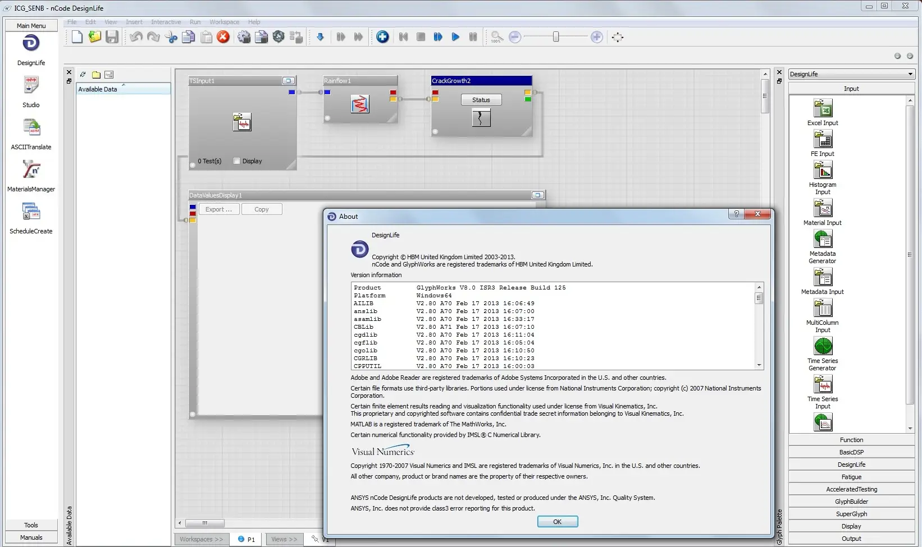Toggle the Display checkbox in TSInput1
922x547 pixels.
pos(237,161)
